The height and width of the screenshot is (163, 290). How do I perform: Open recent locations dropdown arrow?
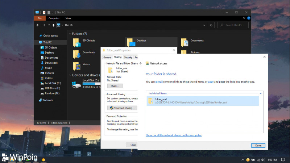(x=49, y=25)
